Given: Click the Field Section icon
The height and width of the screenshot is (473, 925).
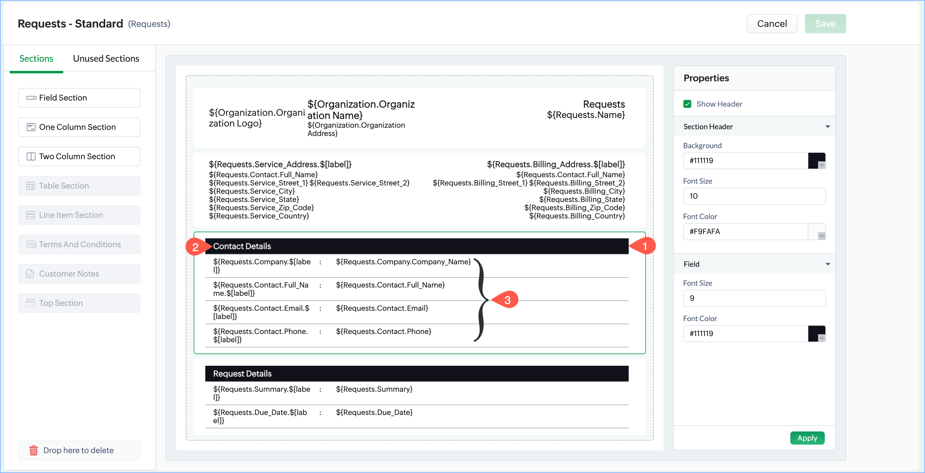Looking at the screenshot, I should click(31, 98).
